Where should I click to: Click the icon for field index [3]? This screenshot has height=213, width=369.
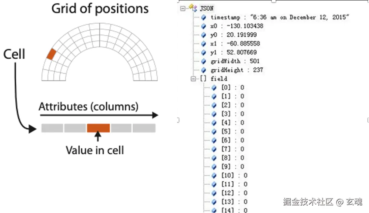click(x=214, y=114)
